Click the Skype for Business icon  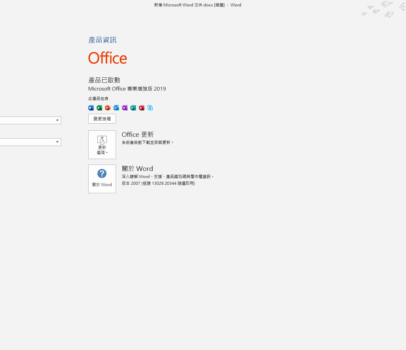150,108
